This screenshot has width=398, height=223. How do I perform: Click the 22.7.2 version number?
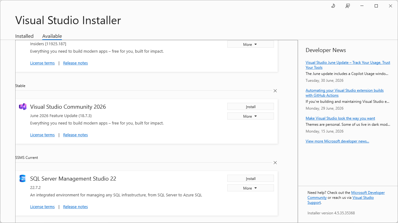point(35,187)
